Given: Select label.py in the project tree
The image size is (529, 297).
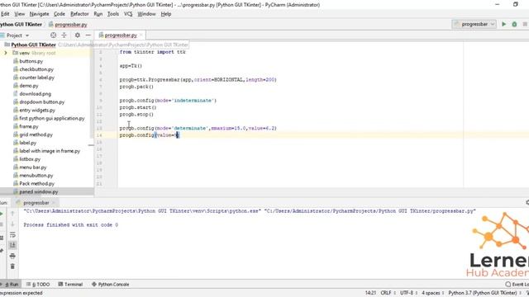Looking at the screenshot, I should tap(27, 143).
